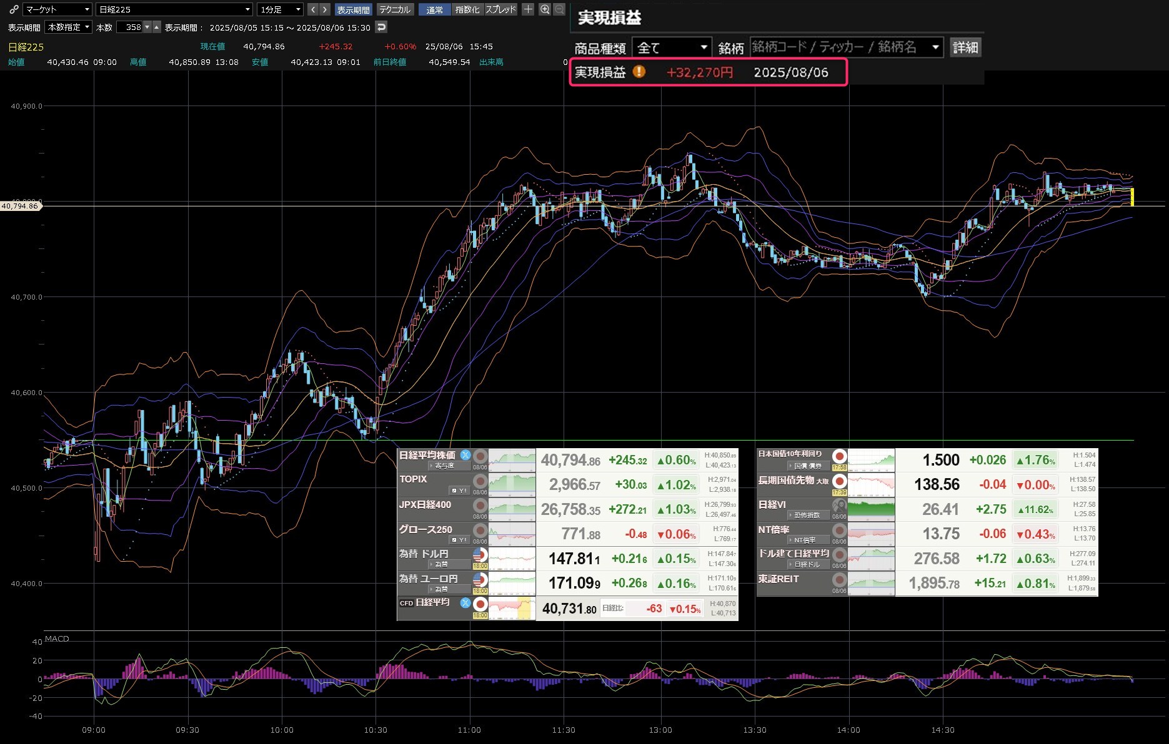
Task: Open the X share icon on 日経平均株価 row
Action: [x=465, y=455]
